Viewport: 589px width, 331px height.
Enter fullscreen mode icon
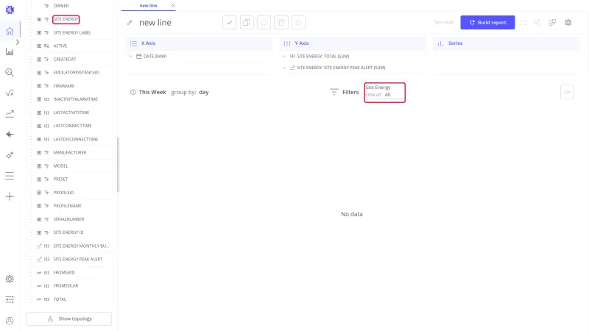pyautogui.click(x=523, y=23)
